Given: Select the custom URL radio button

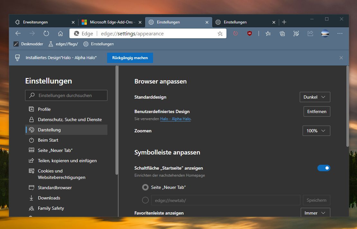Looking at the screenshot, I should coord(145,200).
